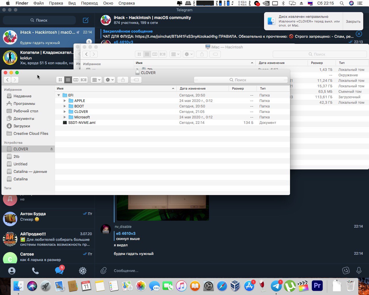Viewport: 369px width, 295px height.
Task: Sort CLOVER window by Дата изменения column
Action: click(x=203, y=88)
